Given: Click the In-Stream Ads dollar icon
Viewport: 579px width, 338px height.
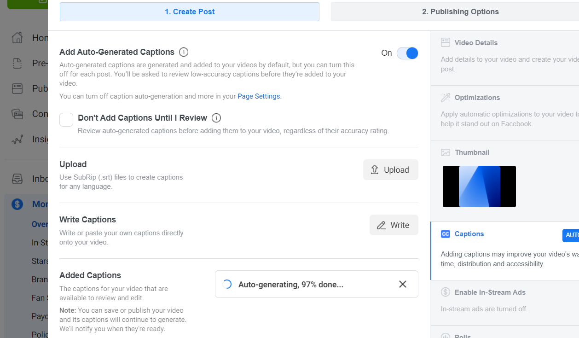Looking at the screenshot, I should click(x=446, y=292).
